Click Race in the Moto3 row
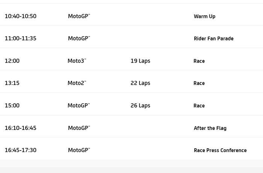 199,61
